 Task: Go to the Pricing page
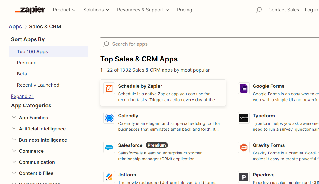click(x=184, y=10)
